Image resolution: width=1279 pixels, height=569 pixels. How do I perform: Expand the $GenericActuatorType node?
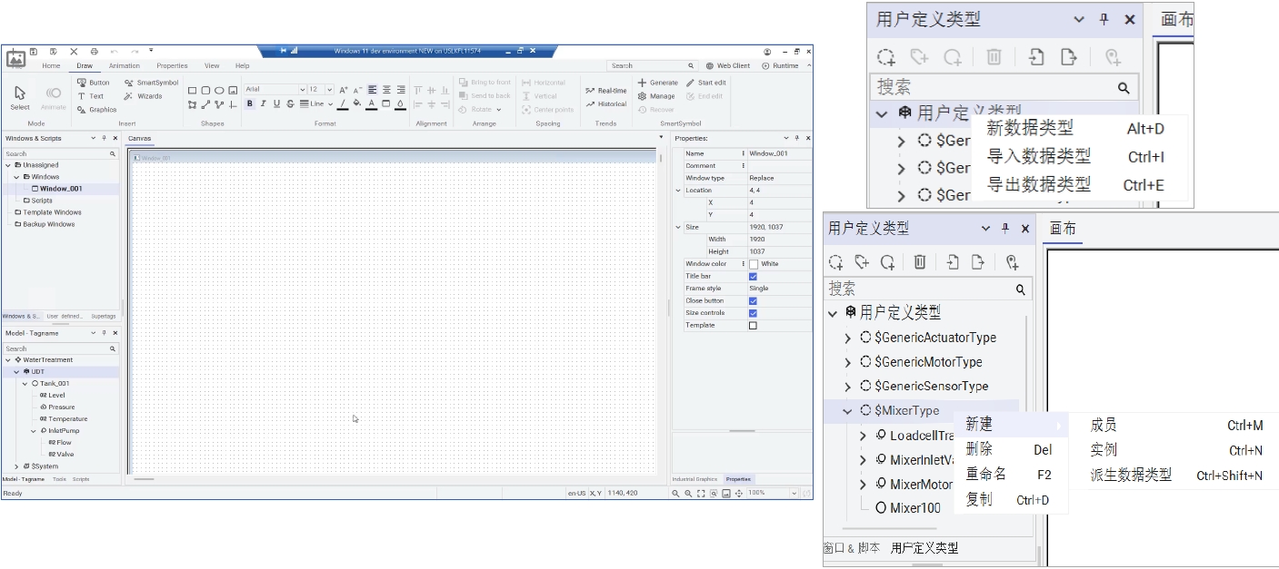click(x=847, y=338)
